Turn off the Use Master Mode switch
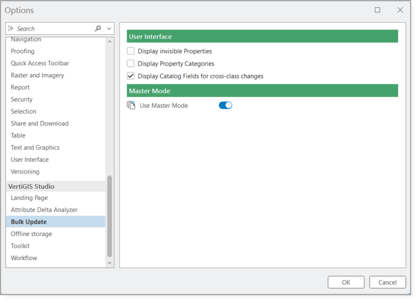 [225, 106]
